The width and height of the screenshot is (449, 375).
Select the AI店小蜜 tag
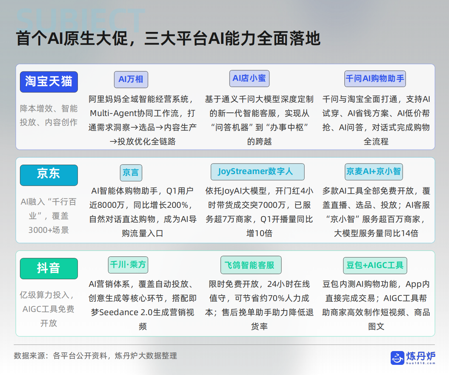[249, 78]
